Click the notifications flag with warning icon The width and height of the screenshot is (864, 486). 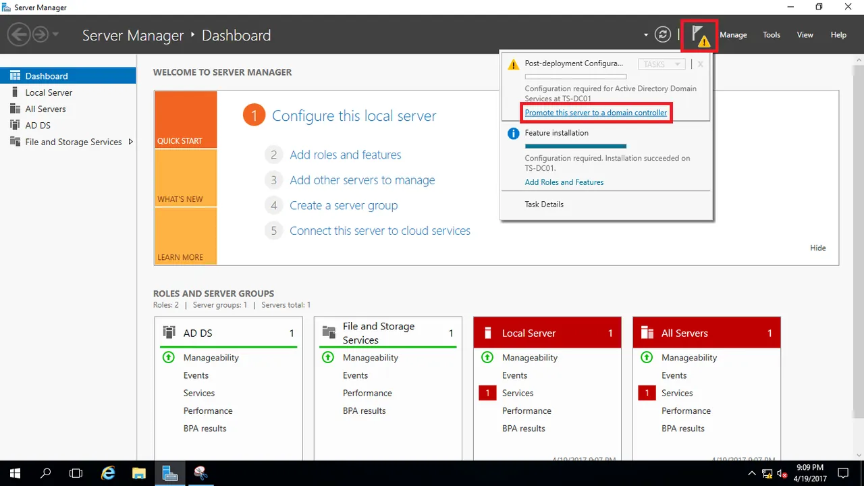(701, 35)
